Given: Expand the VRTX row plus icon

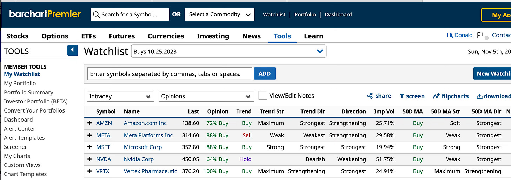Looking at the screenshot, I should tap(89, 171).
